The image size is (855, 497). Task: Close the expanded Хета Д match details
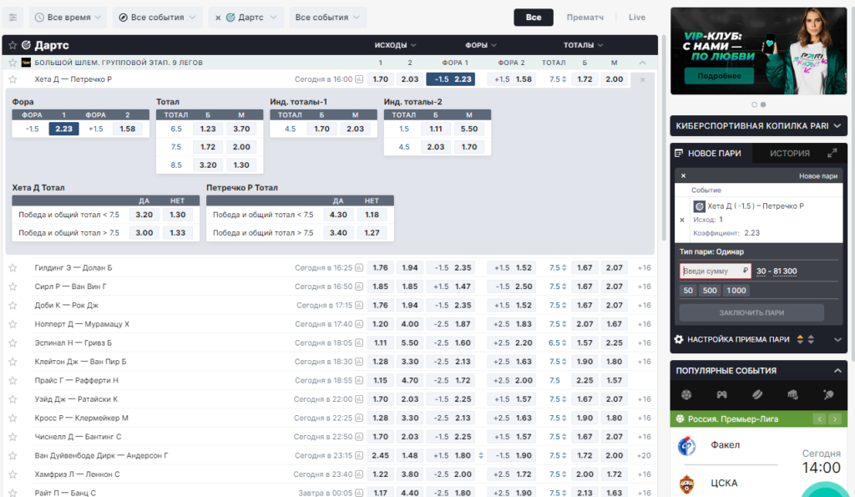click(x=642, y=79)
